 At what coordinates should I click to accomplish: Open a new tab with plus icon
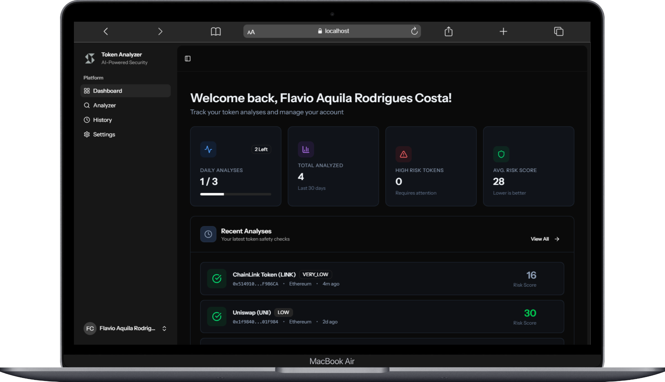503,32
